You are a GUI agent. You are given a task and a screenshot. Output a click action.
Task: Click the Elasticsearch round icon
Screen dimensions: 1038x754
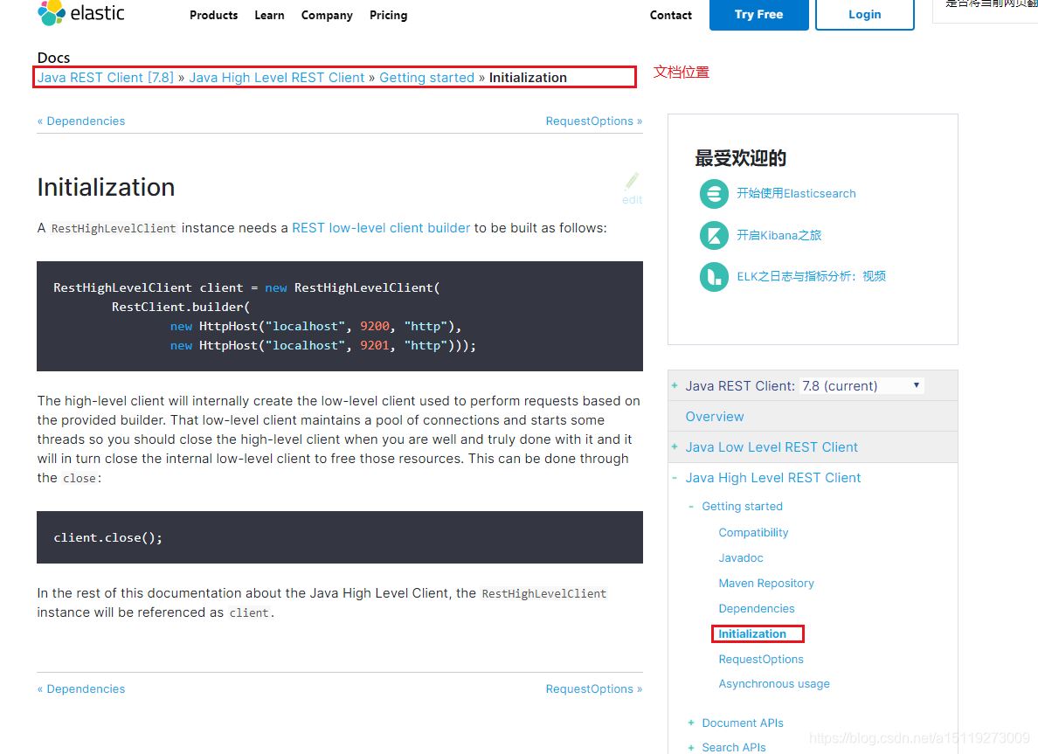714,194
